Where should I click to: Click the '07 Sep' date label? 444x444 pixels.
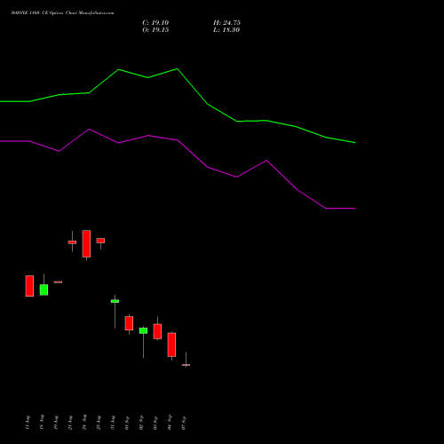coord(184,423)
